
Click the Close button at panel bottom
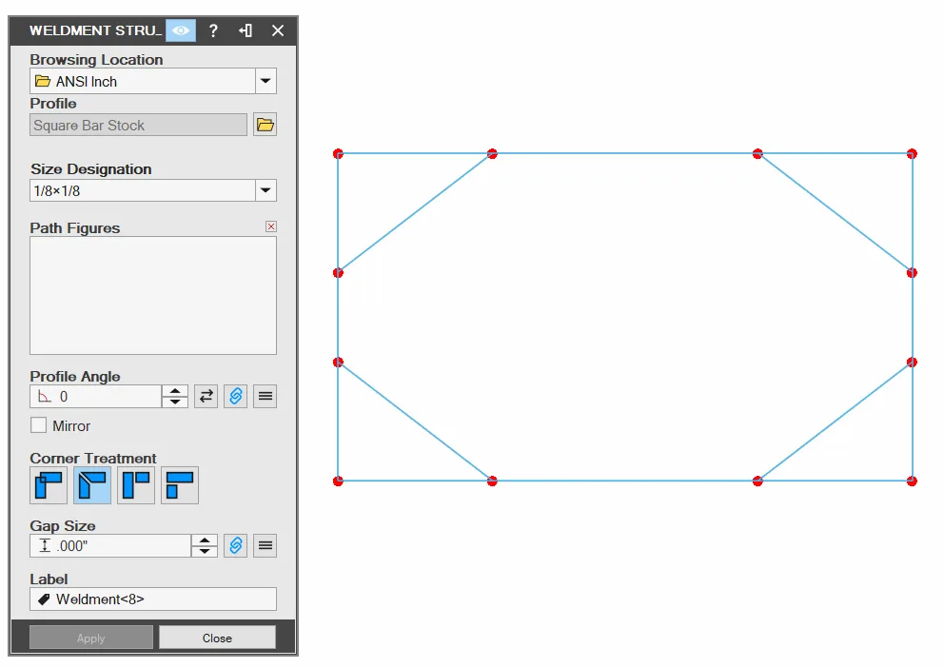(x=217, y=638)
